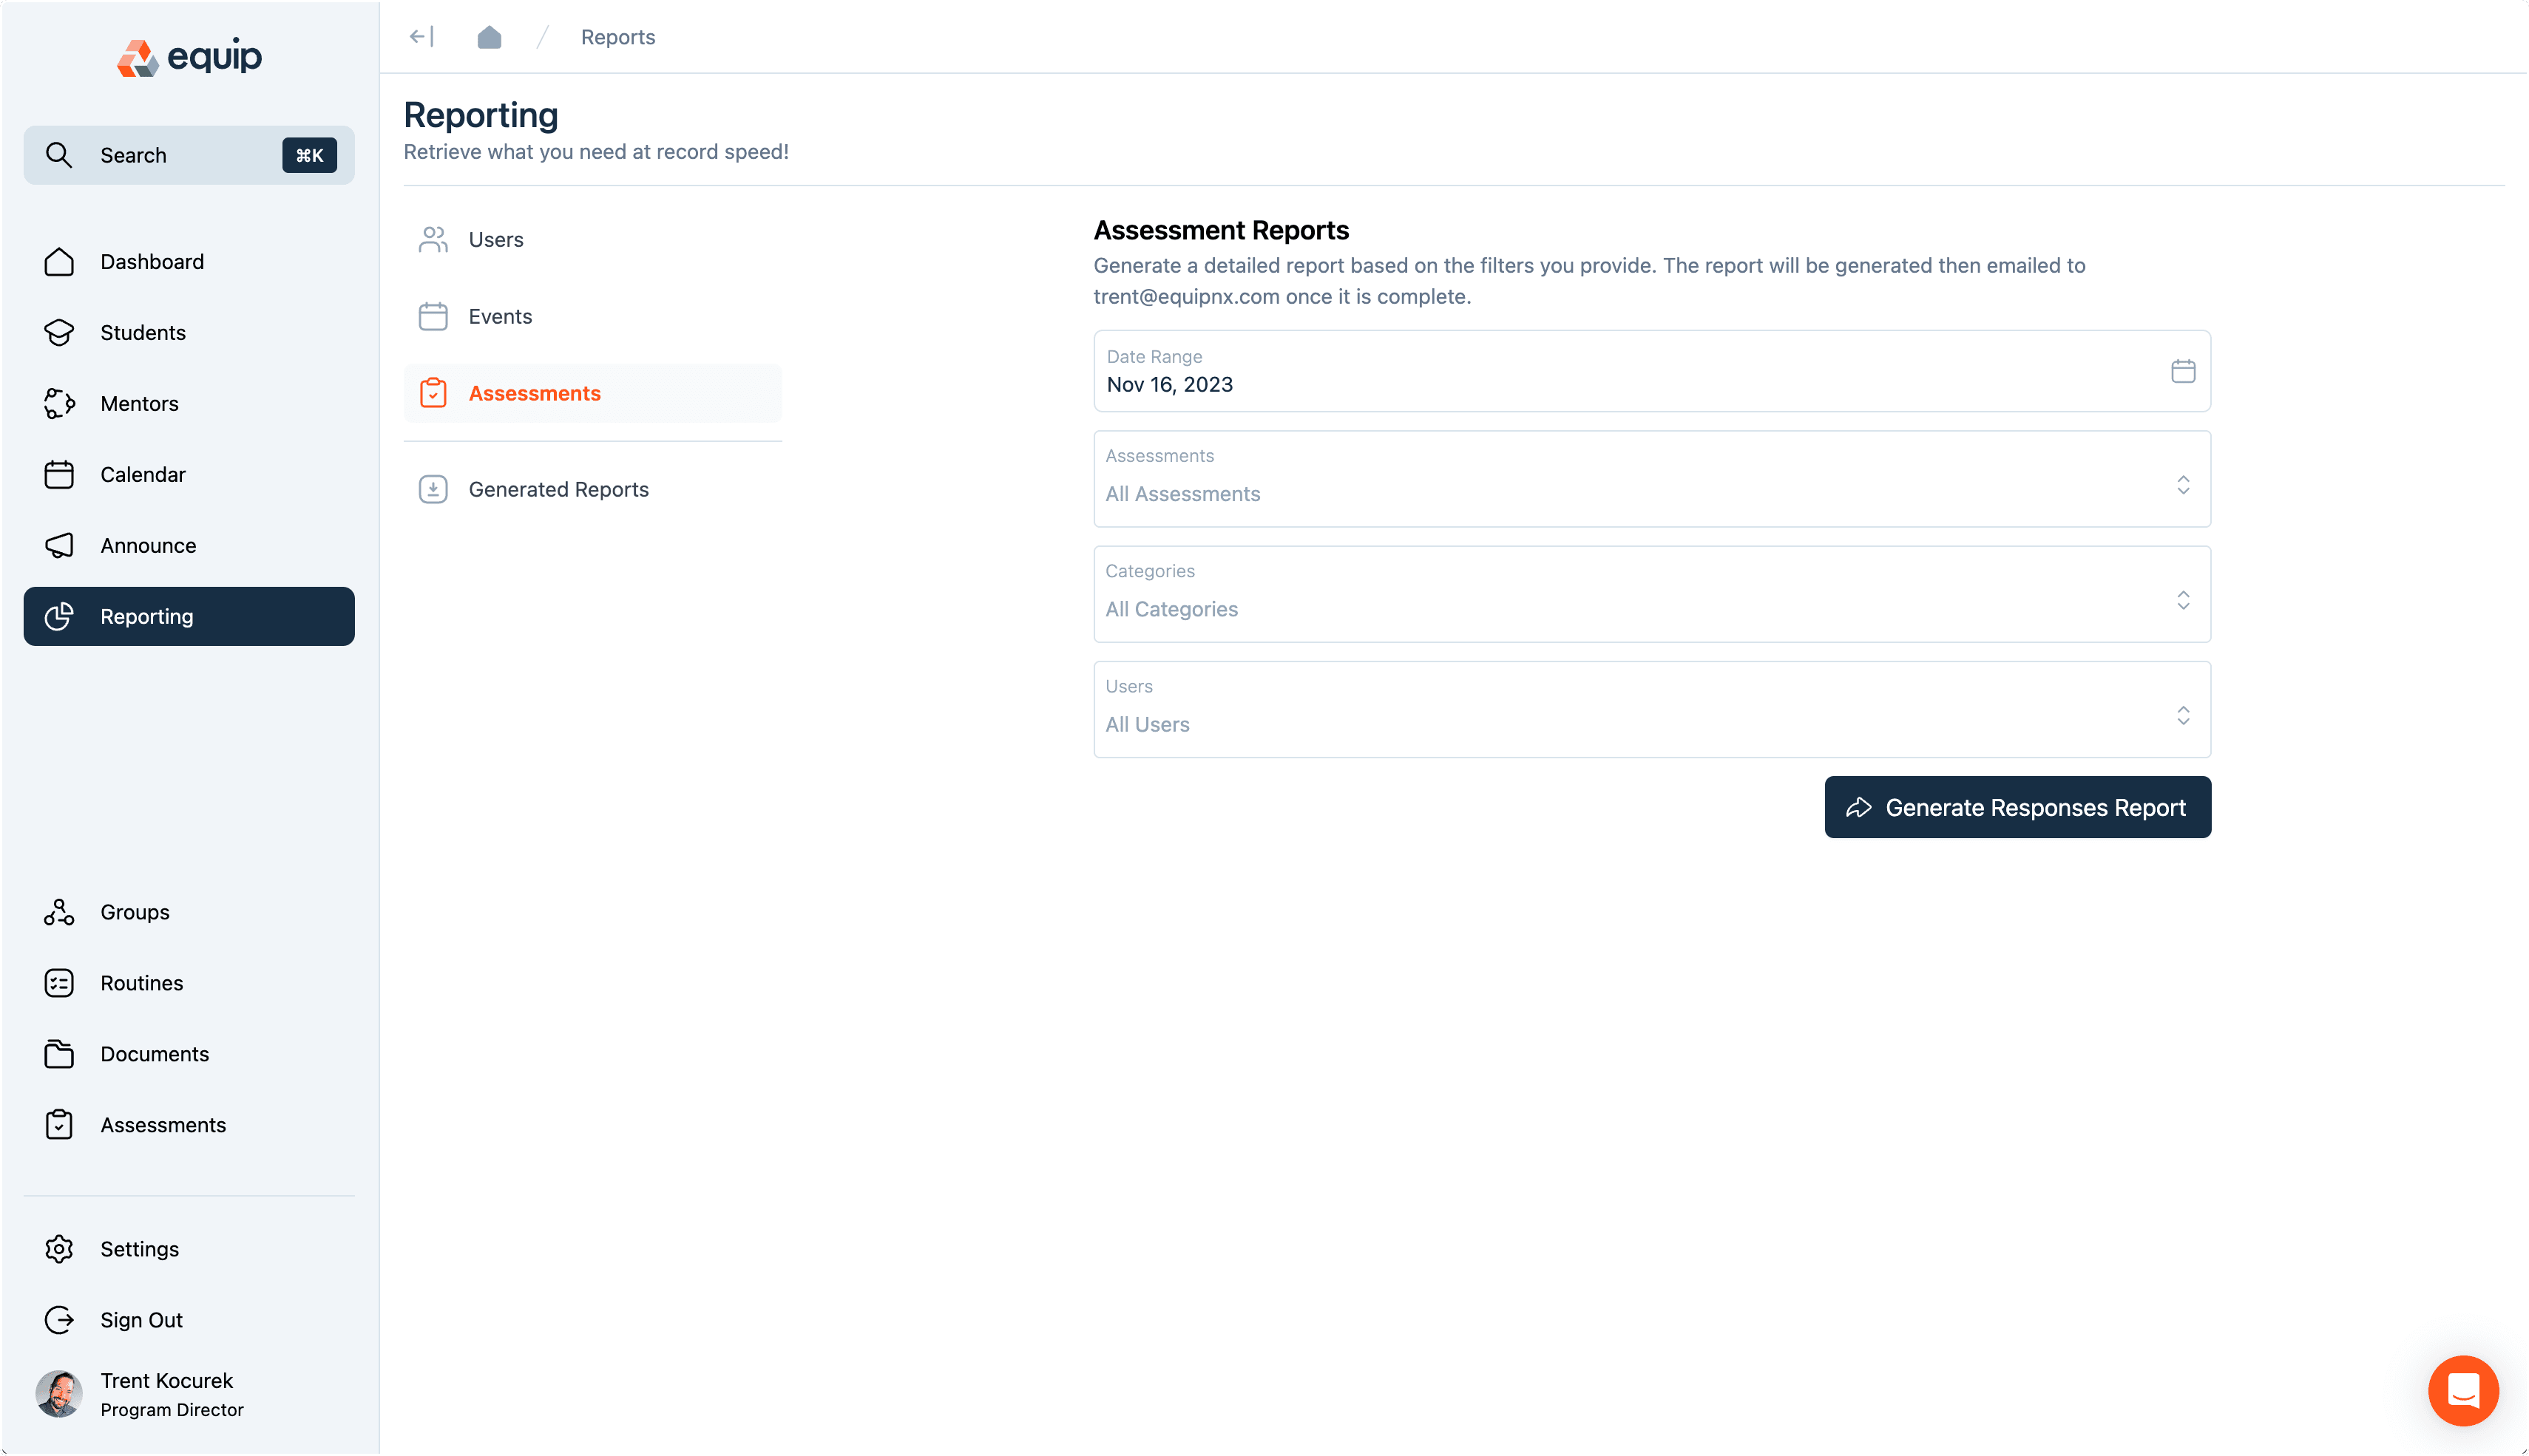Click the Groups sidebar icon
Image resolution: width=2529 pixels, height=1456 pixels.
point(59,912)
